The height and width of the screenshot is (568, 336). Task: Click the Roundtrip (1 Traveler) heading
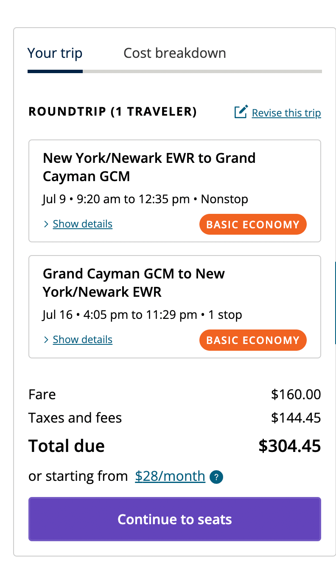coord(112,112)
